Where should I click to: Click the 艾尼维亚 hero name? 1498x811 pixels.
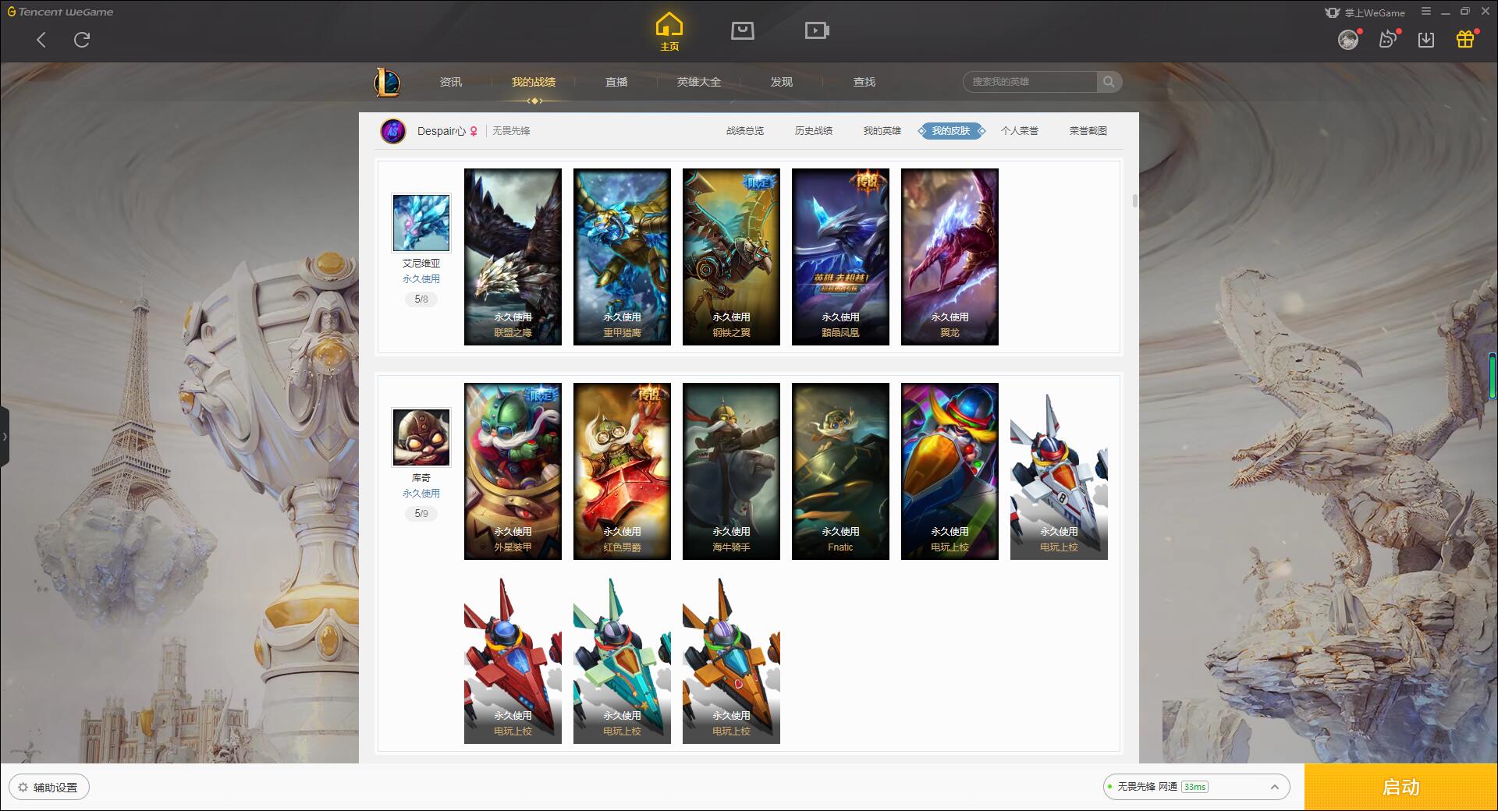[421, 264]
